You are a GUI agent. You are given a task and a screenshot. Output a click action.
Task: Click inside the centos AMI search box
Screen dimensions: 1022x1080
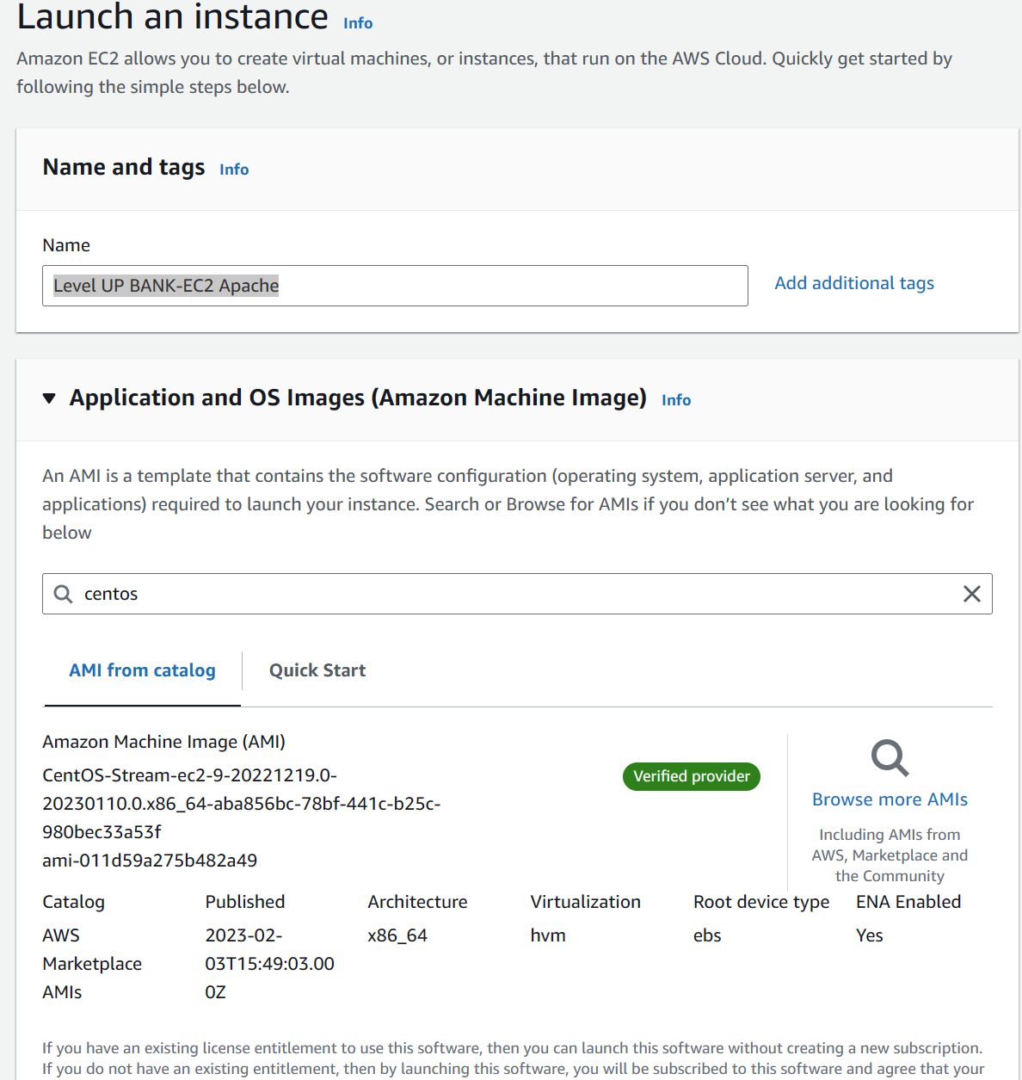point(517,594)
